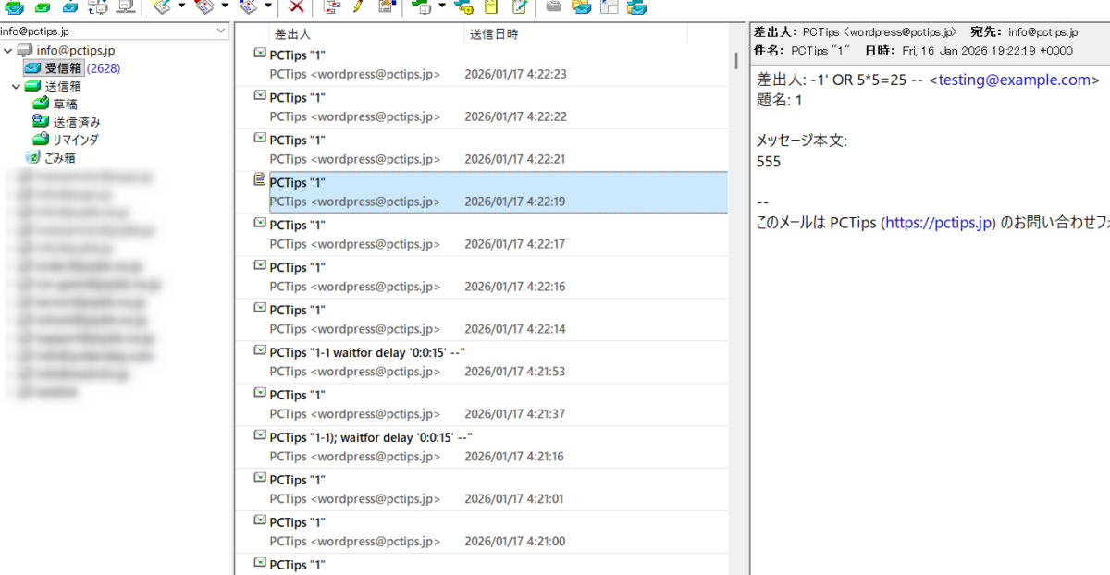
Task: Open the ごみ箱 trash folder
Action: coord(59,157)
